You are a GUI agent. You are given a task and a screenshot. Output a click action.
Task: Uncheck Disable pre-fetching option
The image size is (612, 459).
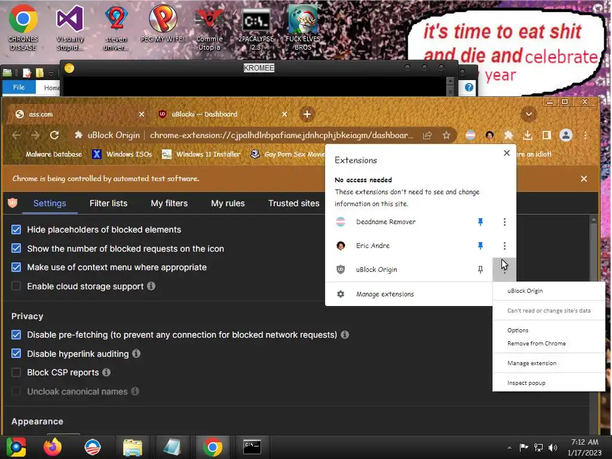click(16, 335)
